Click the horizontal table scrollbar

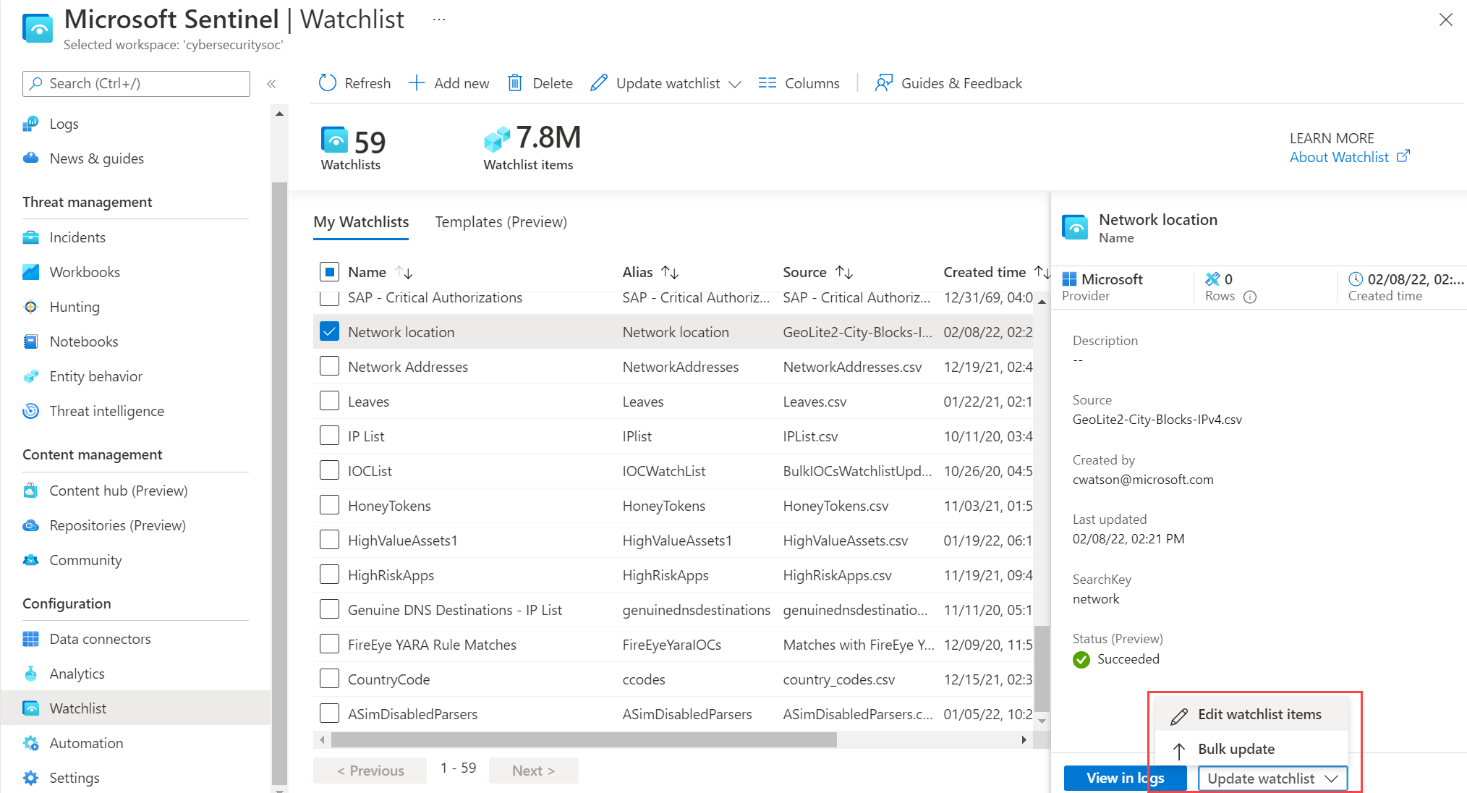tap(583, 739)
